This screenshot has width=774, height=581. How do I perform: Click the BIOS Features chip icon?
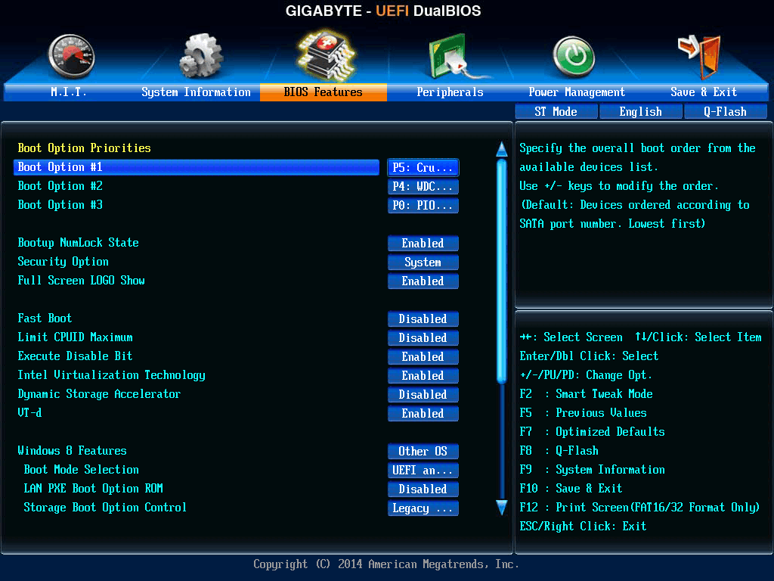point(326,55)
